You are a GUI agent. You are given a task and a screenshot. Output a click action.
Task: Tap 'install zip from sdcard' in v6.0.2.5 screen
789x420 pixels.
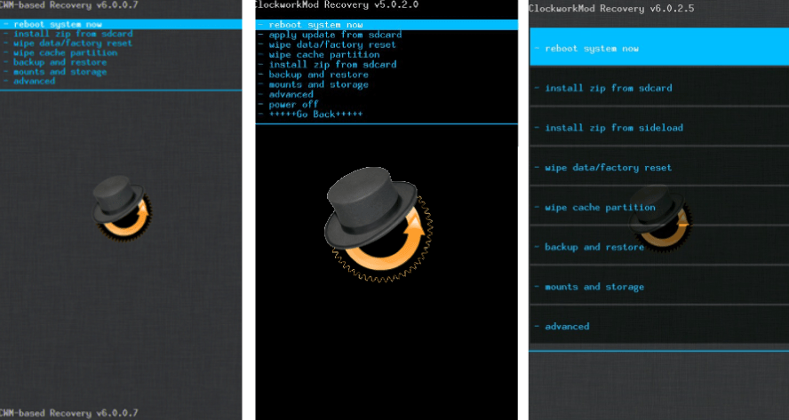[659, 88]
